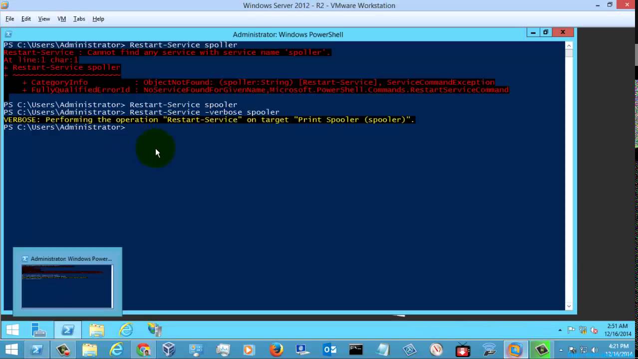
Task: Open the Help menu
Action: point(98,19)
